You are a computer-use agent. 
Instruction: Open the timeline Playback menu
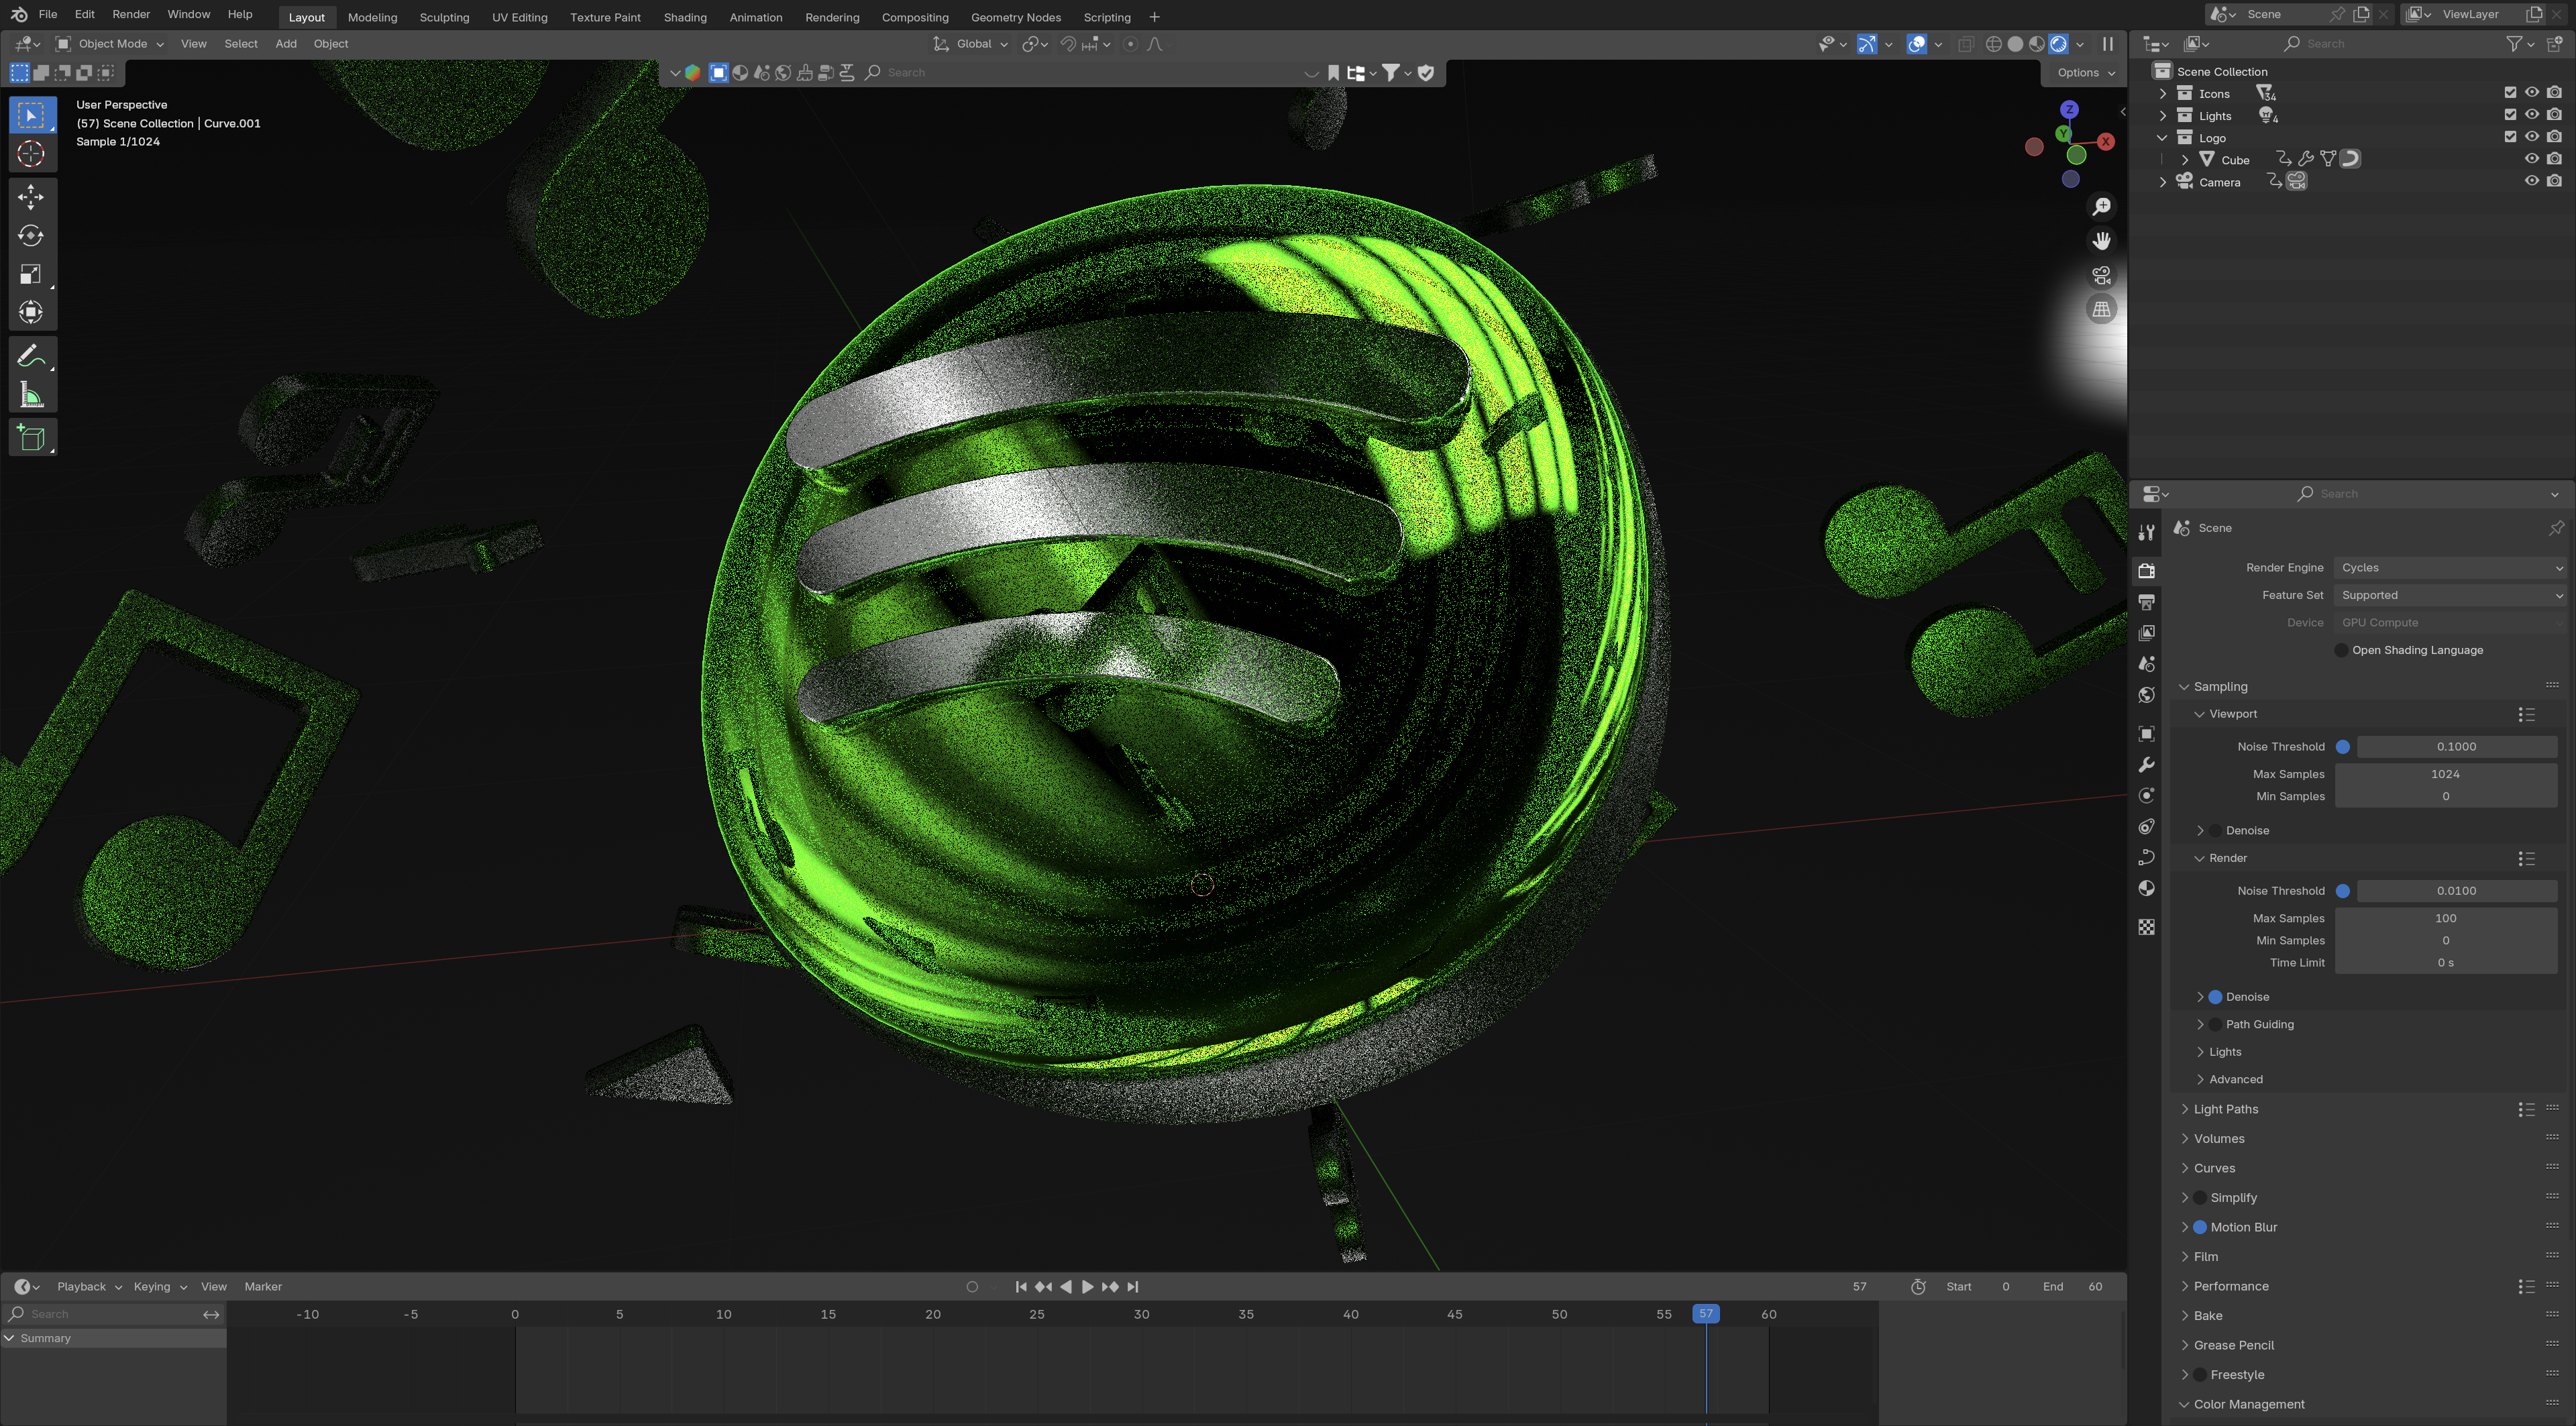(89, 1287)
